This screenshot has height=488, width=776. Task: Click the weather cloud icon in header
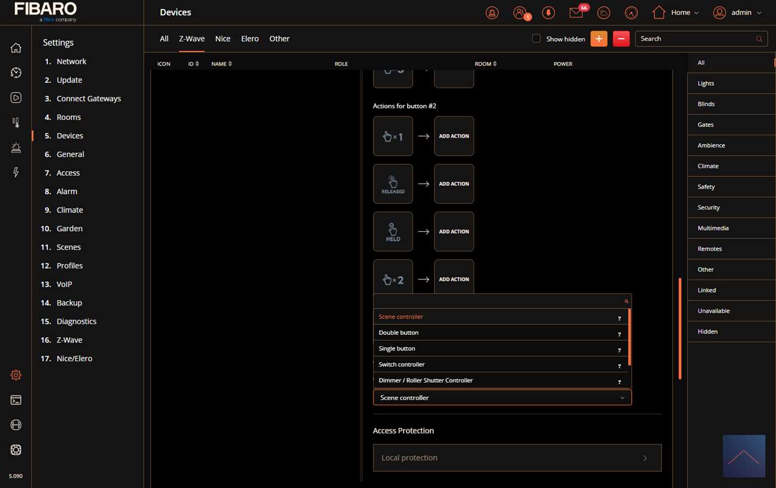pos(603,13)
